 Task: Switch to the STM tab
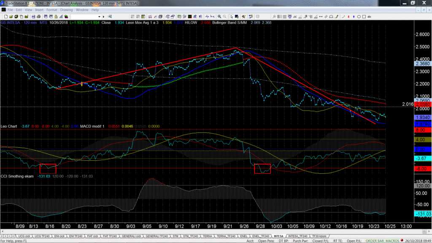click(x=175, y=236)
